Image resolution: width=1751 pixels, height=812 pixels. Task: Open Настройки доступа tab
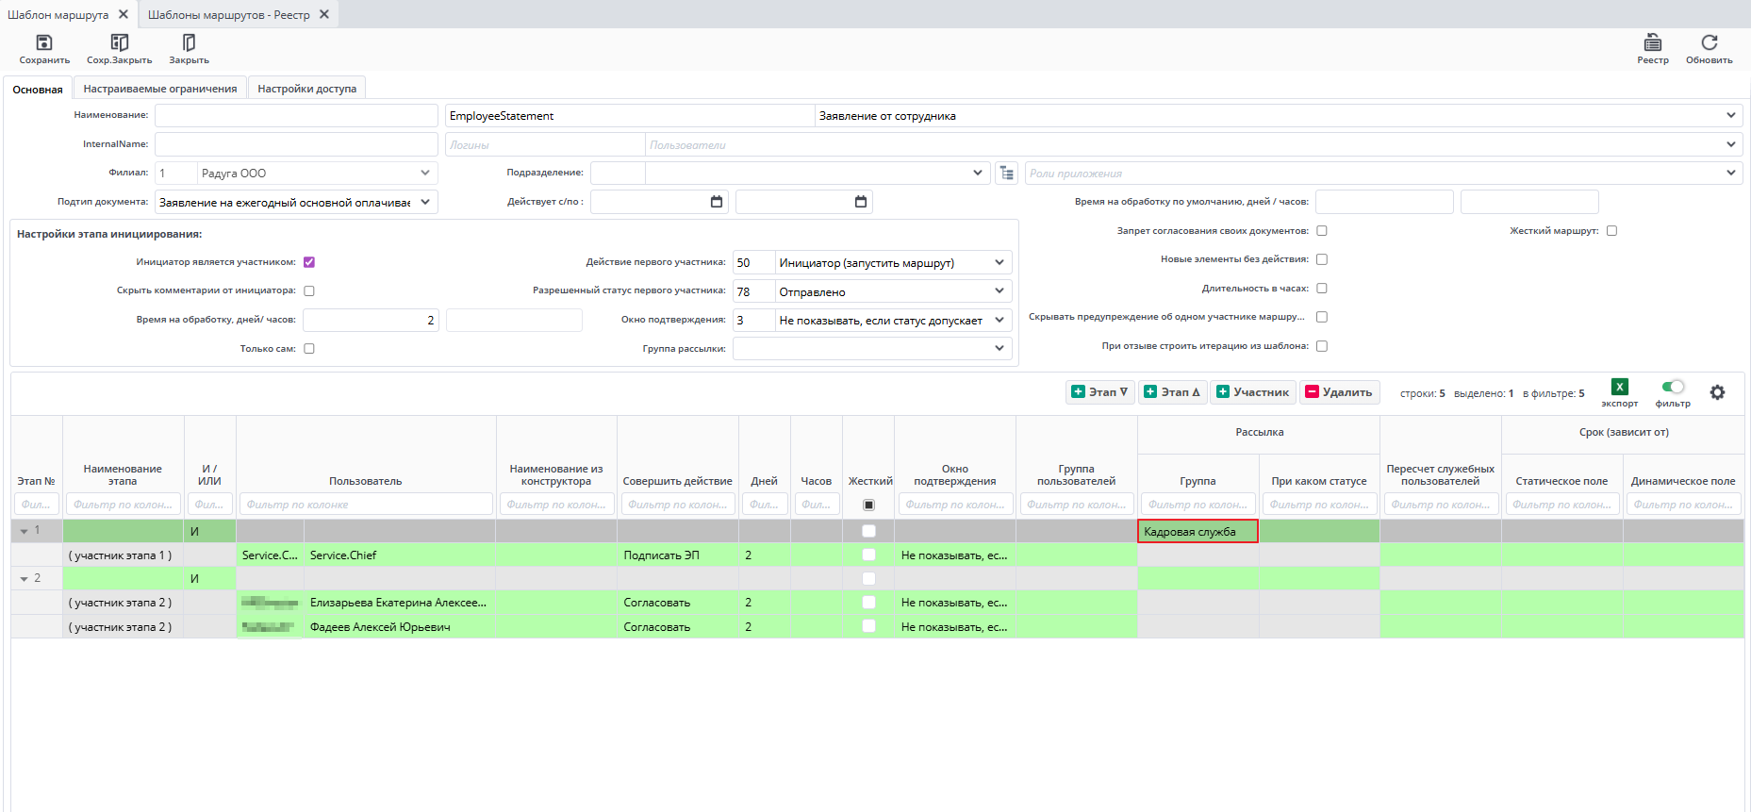tap(306, 89)
